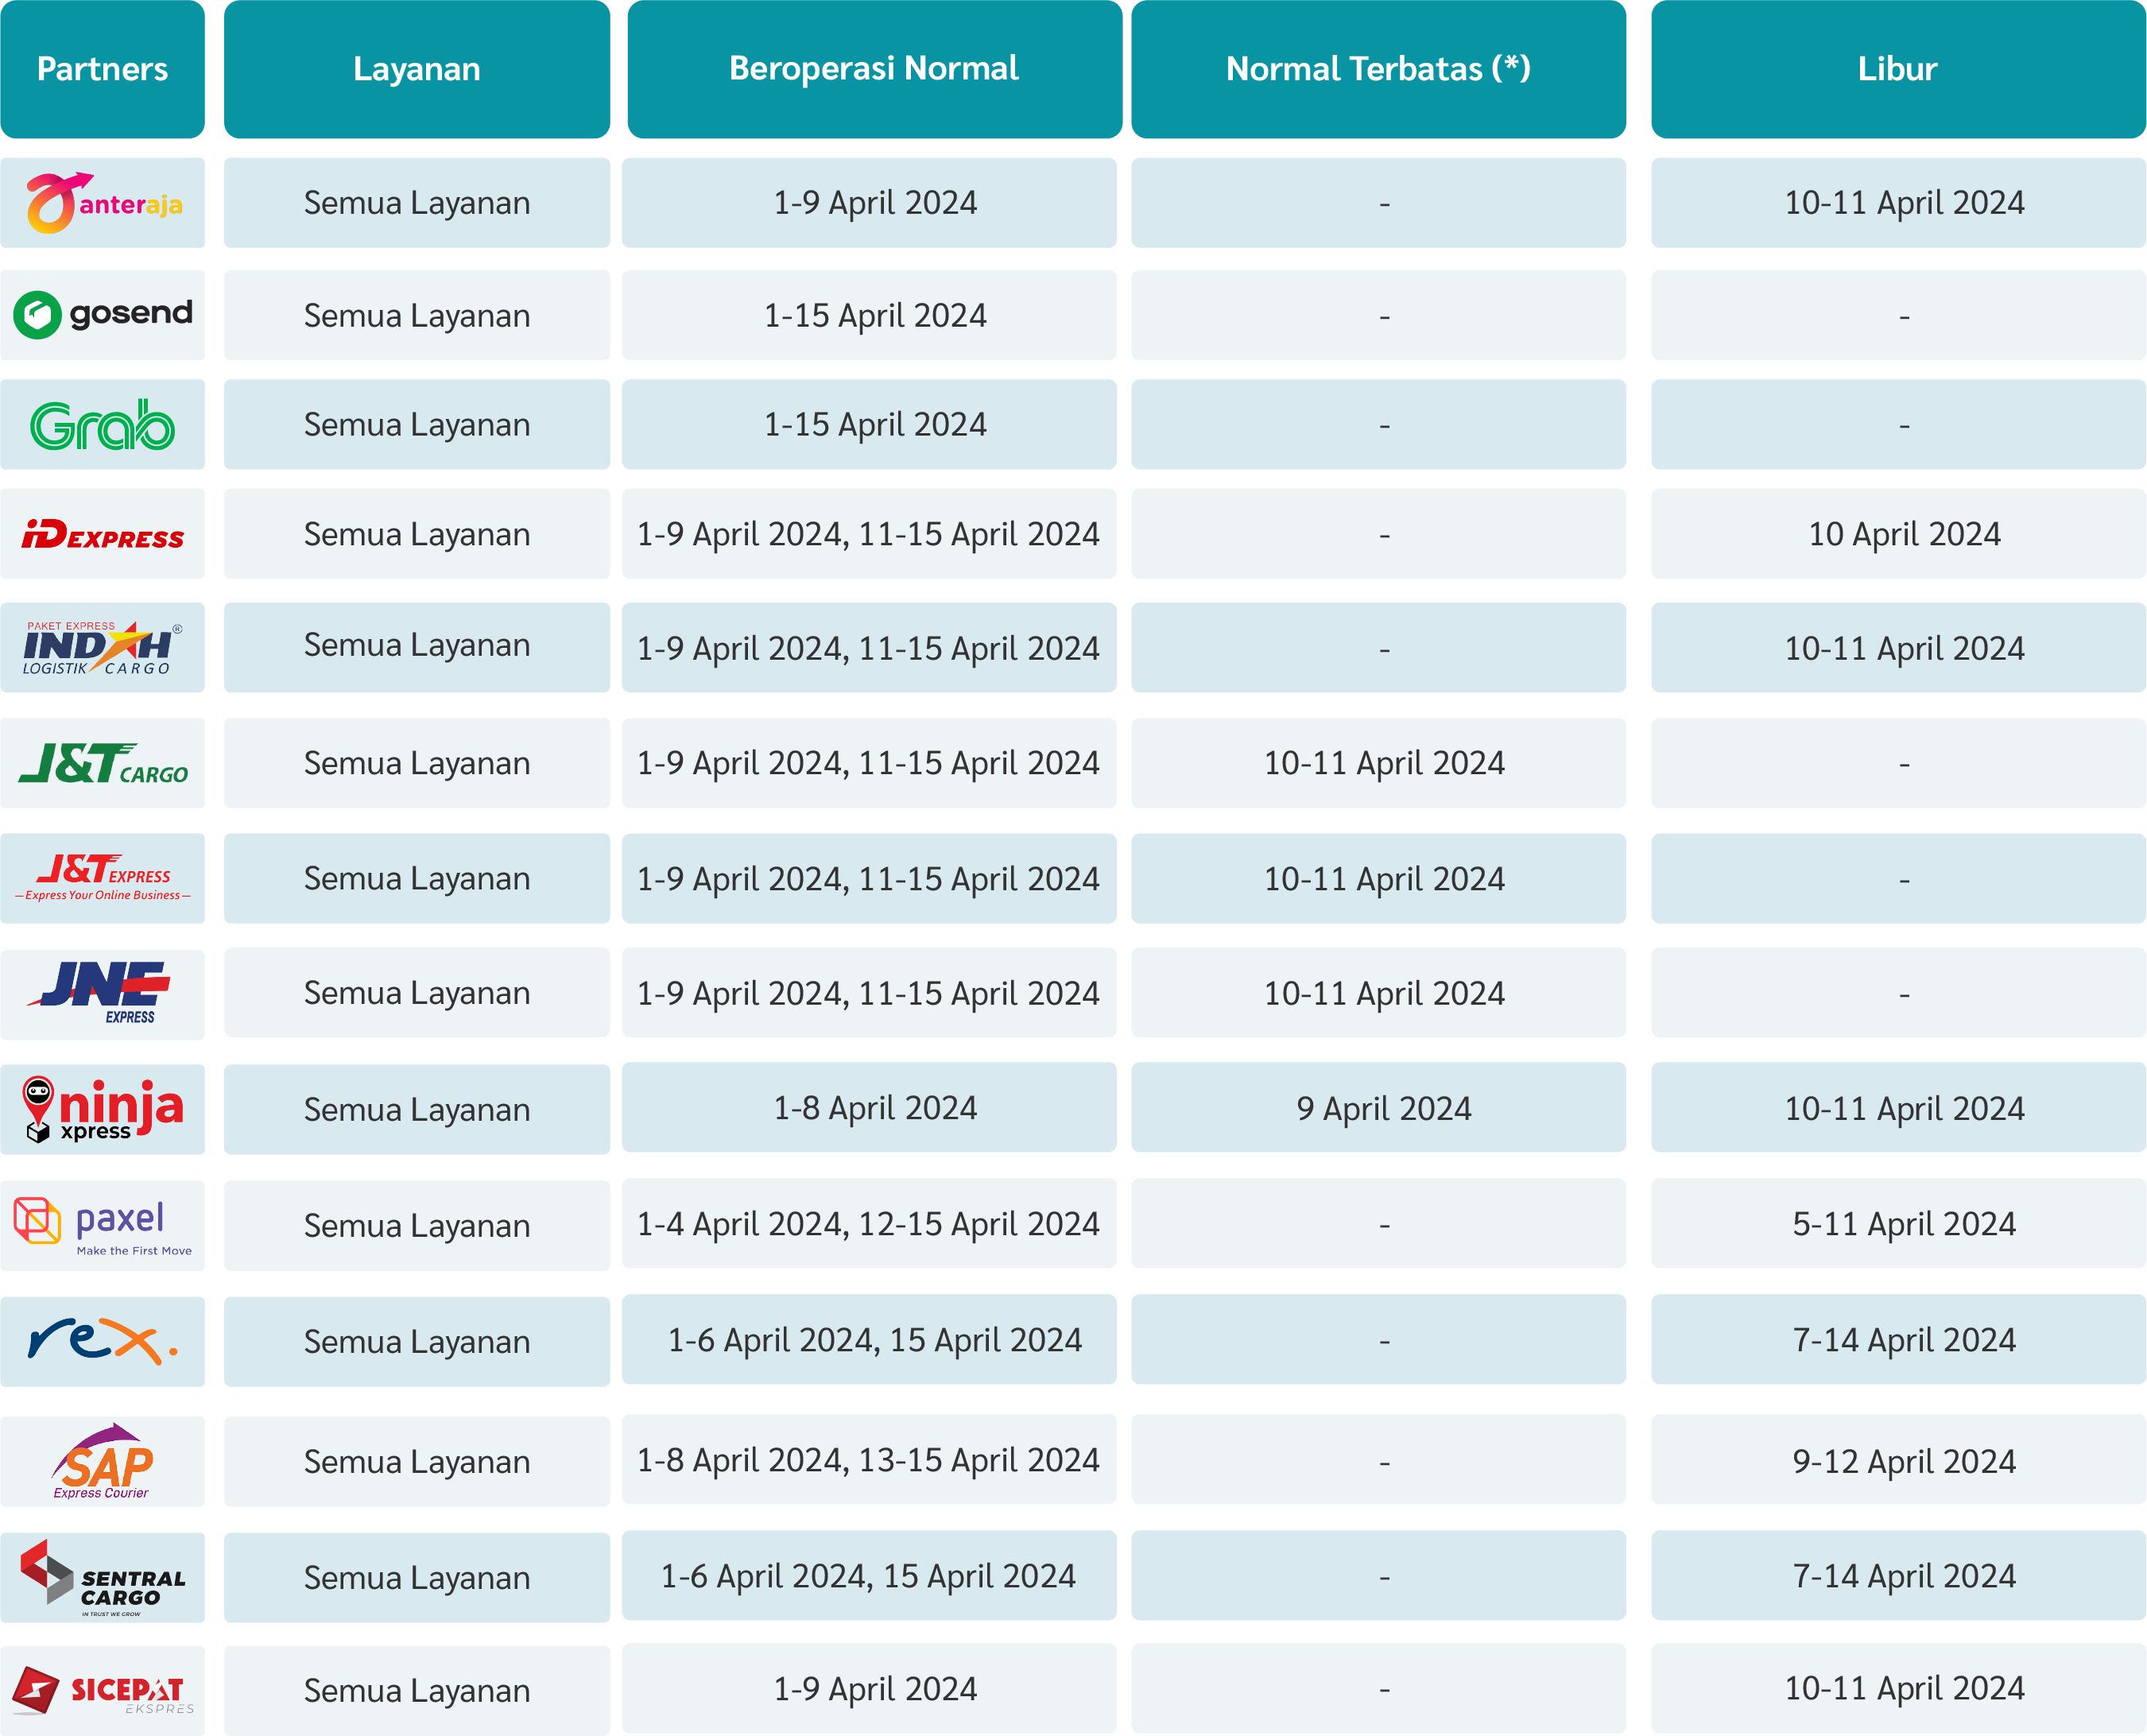Click Ninja Xpress's "9 April 2024" cell
This screenshot has height=1736, width=2147.
[x=1378, y=1107]
